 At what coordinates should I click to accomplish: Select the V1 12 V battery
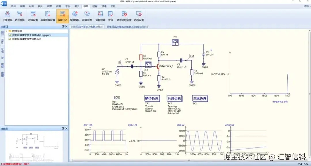(x=204, y=54)
